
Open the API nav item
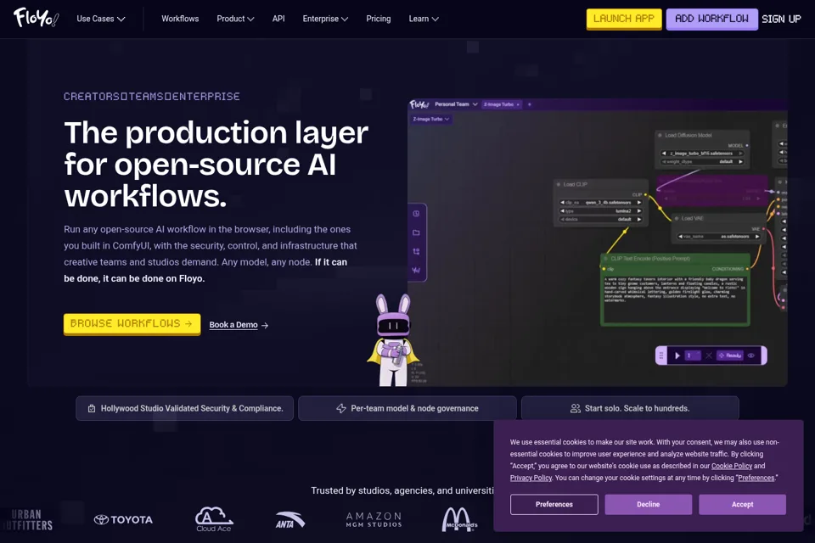[278, 19]
